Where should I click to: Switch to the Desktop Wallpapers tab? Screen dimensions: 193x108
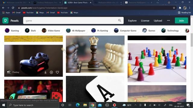pyautogui.click(x=47, y=2)
